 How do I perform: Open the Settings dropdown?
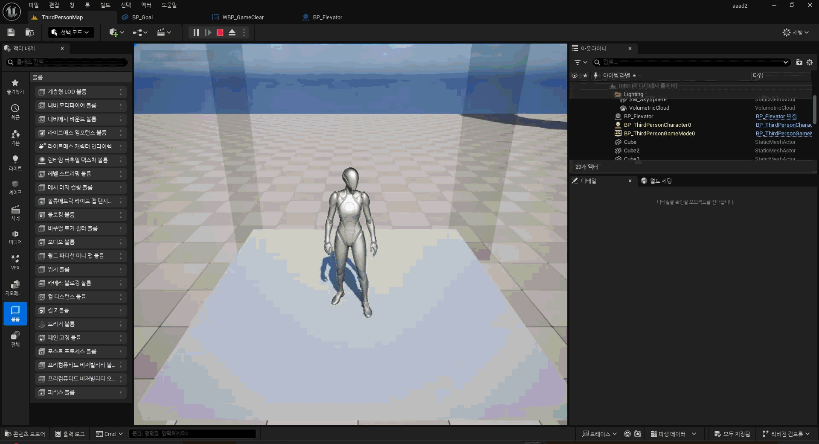[x=796, y=32]
